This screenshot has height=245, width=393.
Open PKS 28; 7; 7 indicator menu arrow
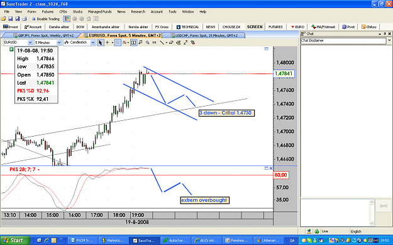38,170
